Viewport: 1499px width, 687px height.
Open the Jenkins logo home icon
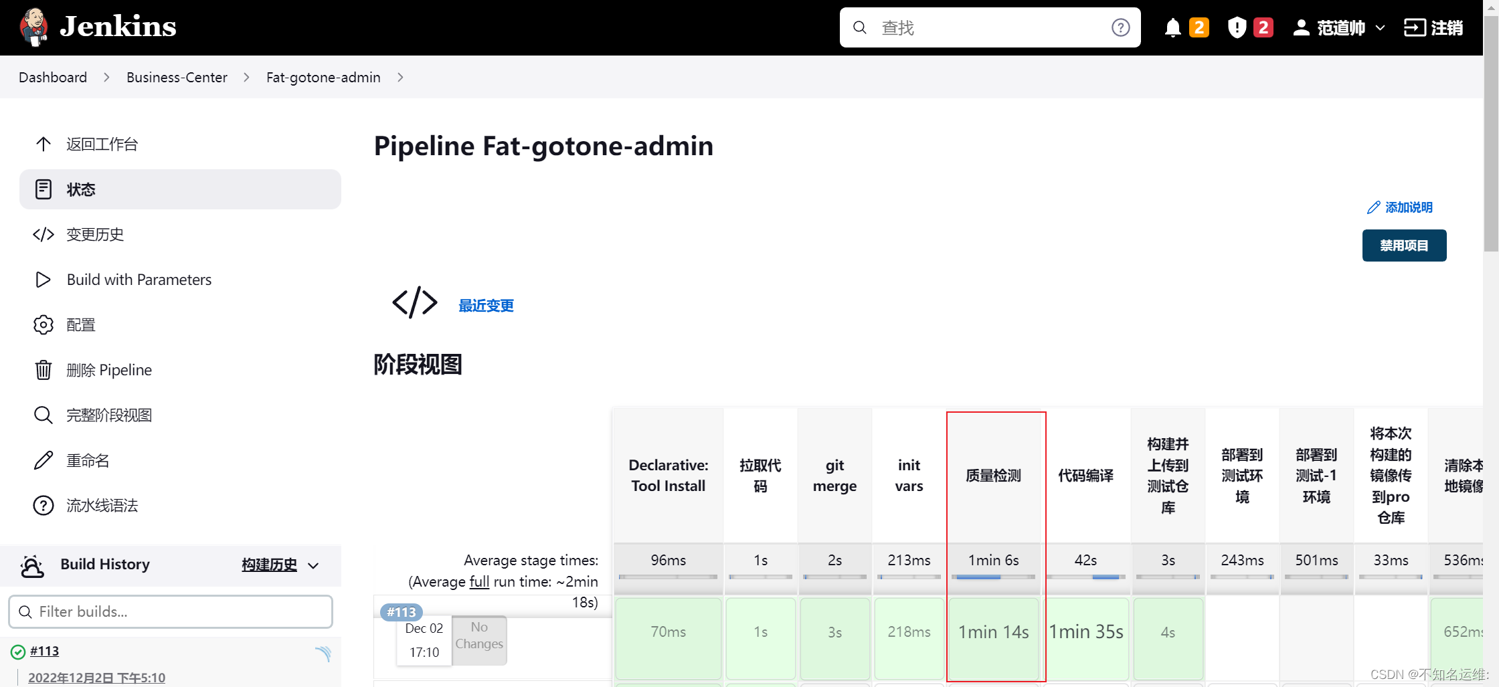pos(33,27)
